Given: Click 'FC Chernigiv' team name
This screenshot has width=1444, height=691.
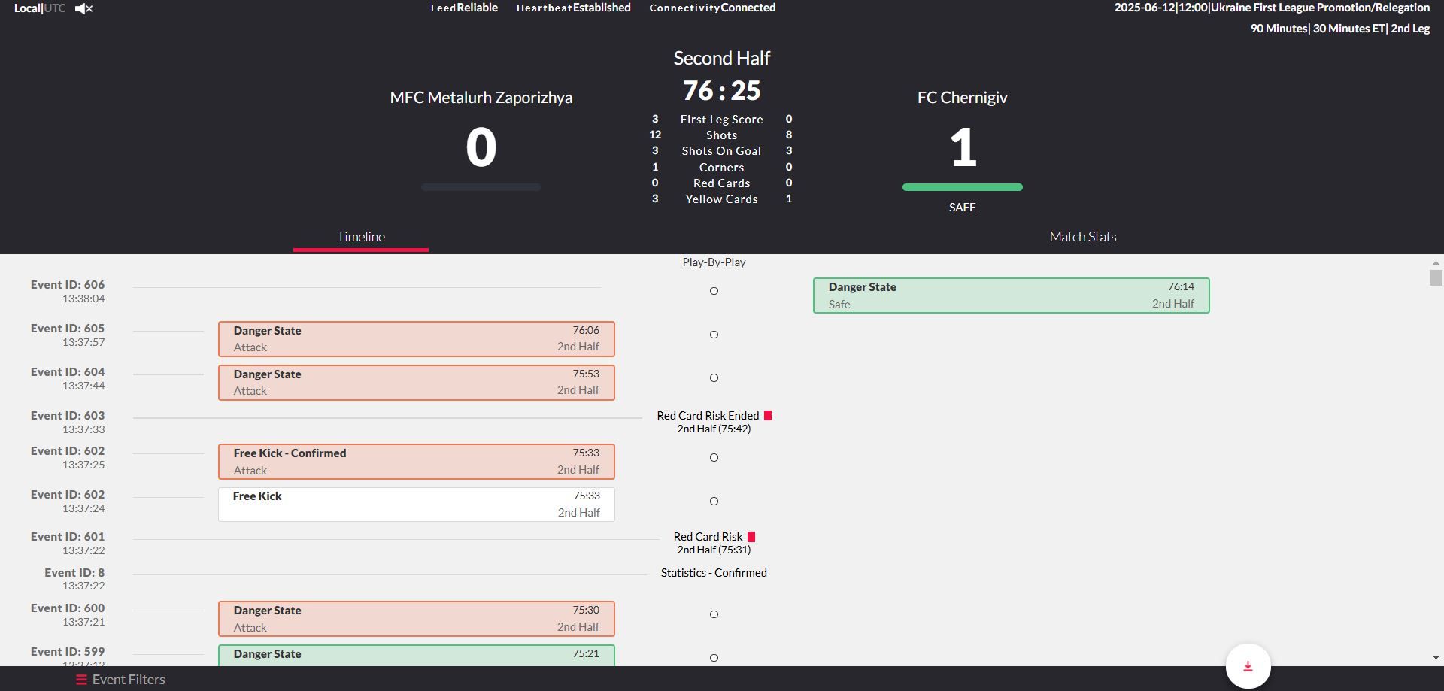Looking at the screenshot, I should [x=962, y=98].
